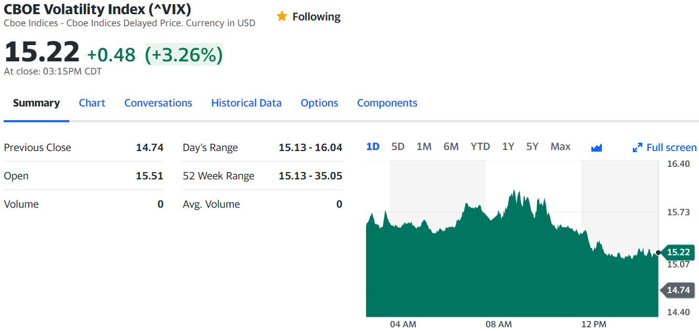Viewport: 699px width, 331px height.
Task: Click the 16.40 y-axis label
Action: [x=678, y=164]
